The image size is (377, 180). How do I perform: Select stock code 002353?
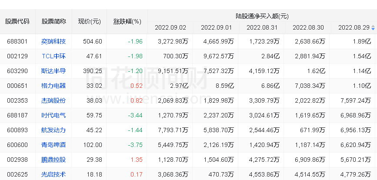(x=17, y=100)
